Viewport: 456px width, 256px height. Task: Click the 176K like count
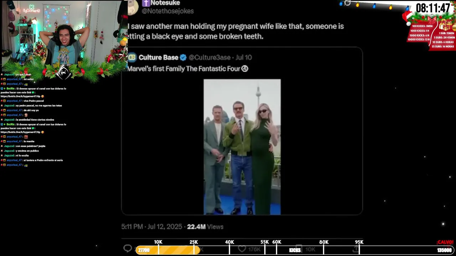(254, 249)
